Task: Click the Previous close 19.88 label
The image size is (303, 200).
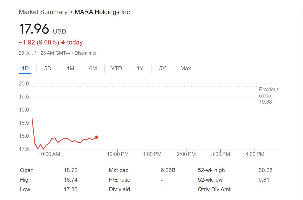Action: point(269,96)
